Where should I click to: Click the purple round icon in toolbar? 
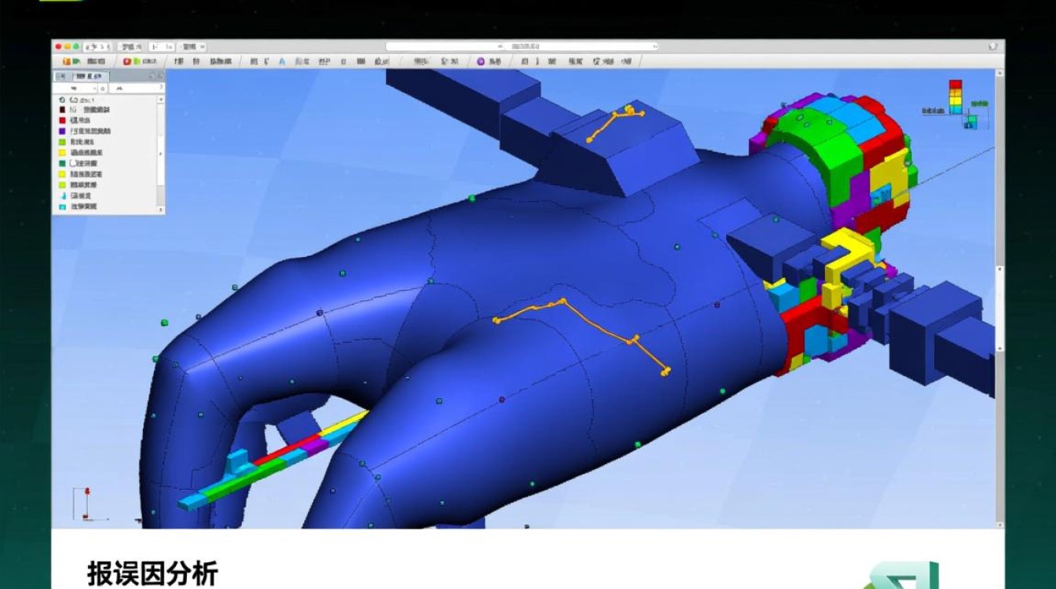481,61
